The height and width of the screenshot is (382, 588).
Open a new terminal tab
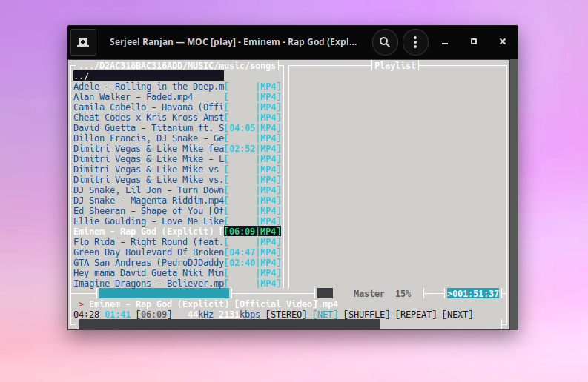coord(83,42)
